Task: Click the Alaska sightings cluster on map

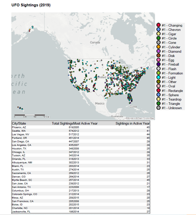Action: pyautogui.click(x=31, y=28)
